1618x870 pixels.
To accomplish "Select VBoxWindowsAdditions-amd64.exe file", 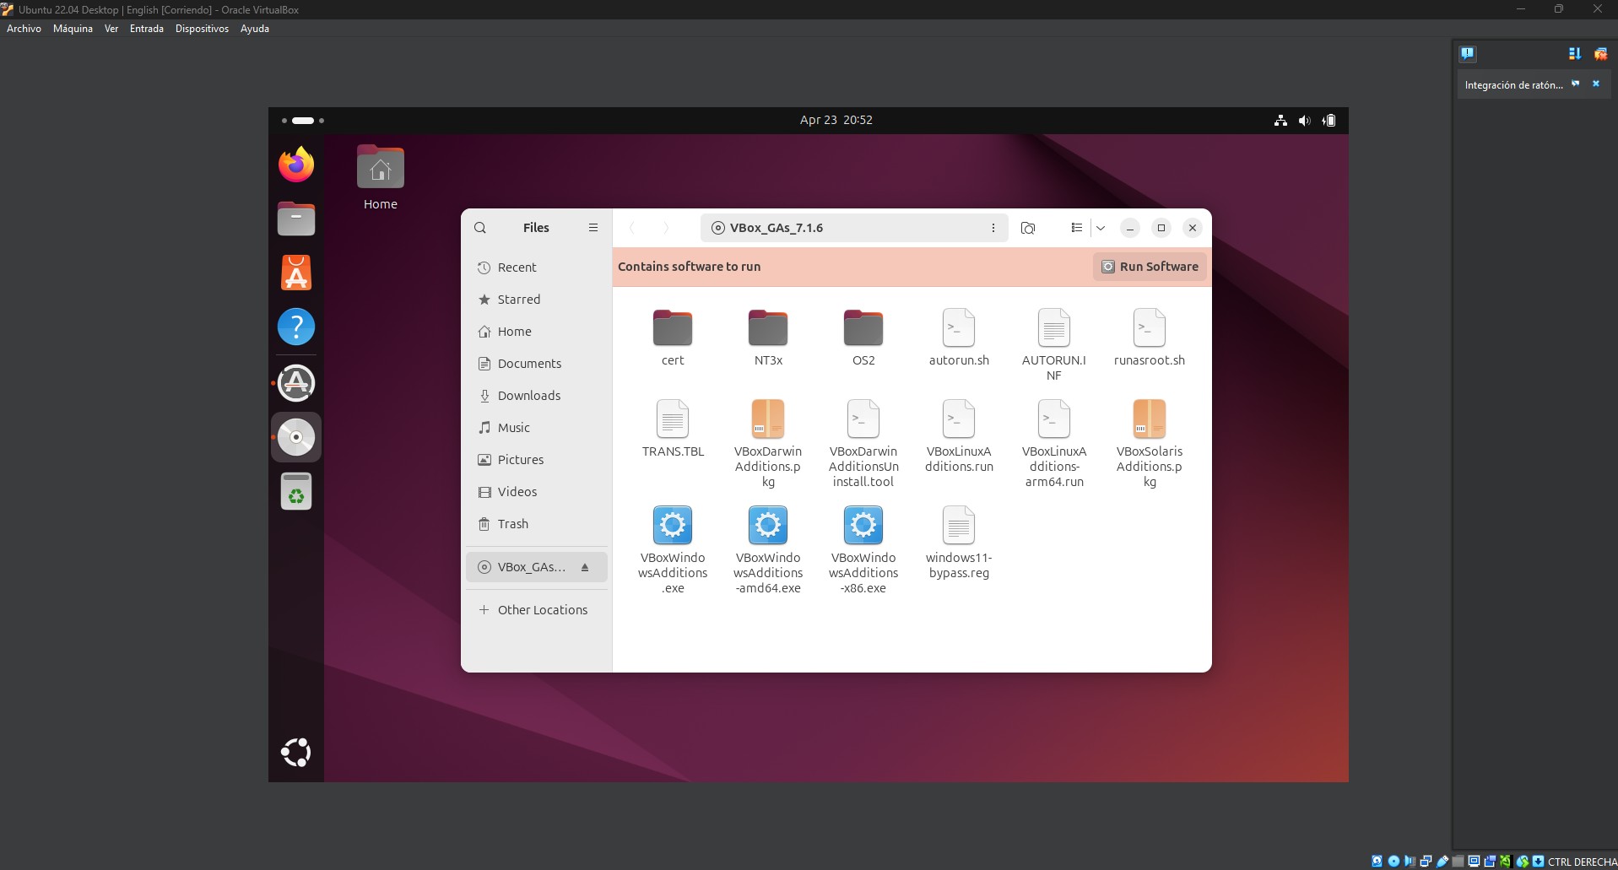I will tap(768, 549).
